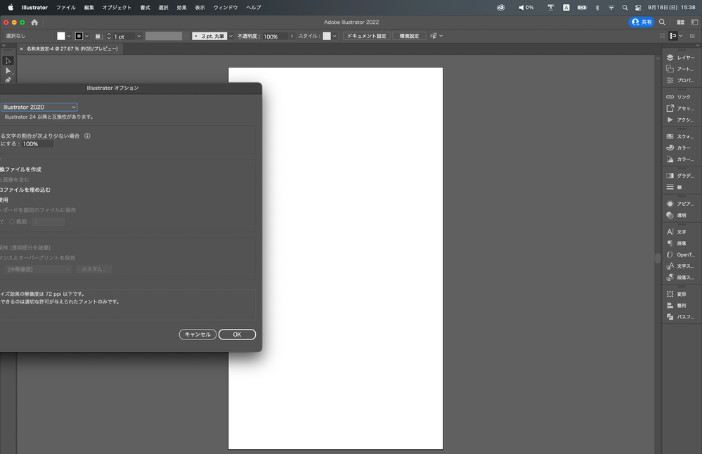The height and width of the screenshot is (454, 702).
Task: Select the Selection tool arrow
Action: tap(8, 60)
